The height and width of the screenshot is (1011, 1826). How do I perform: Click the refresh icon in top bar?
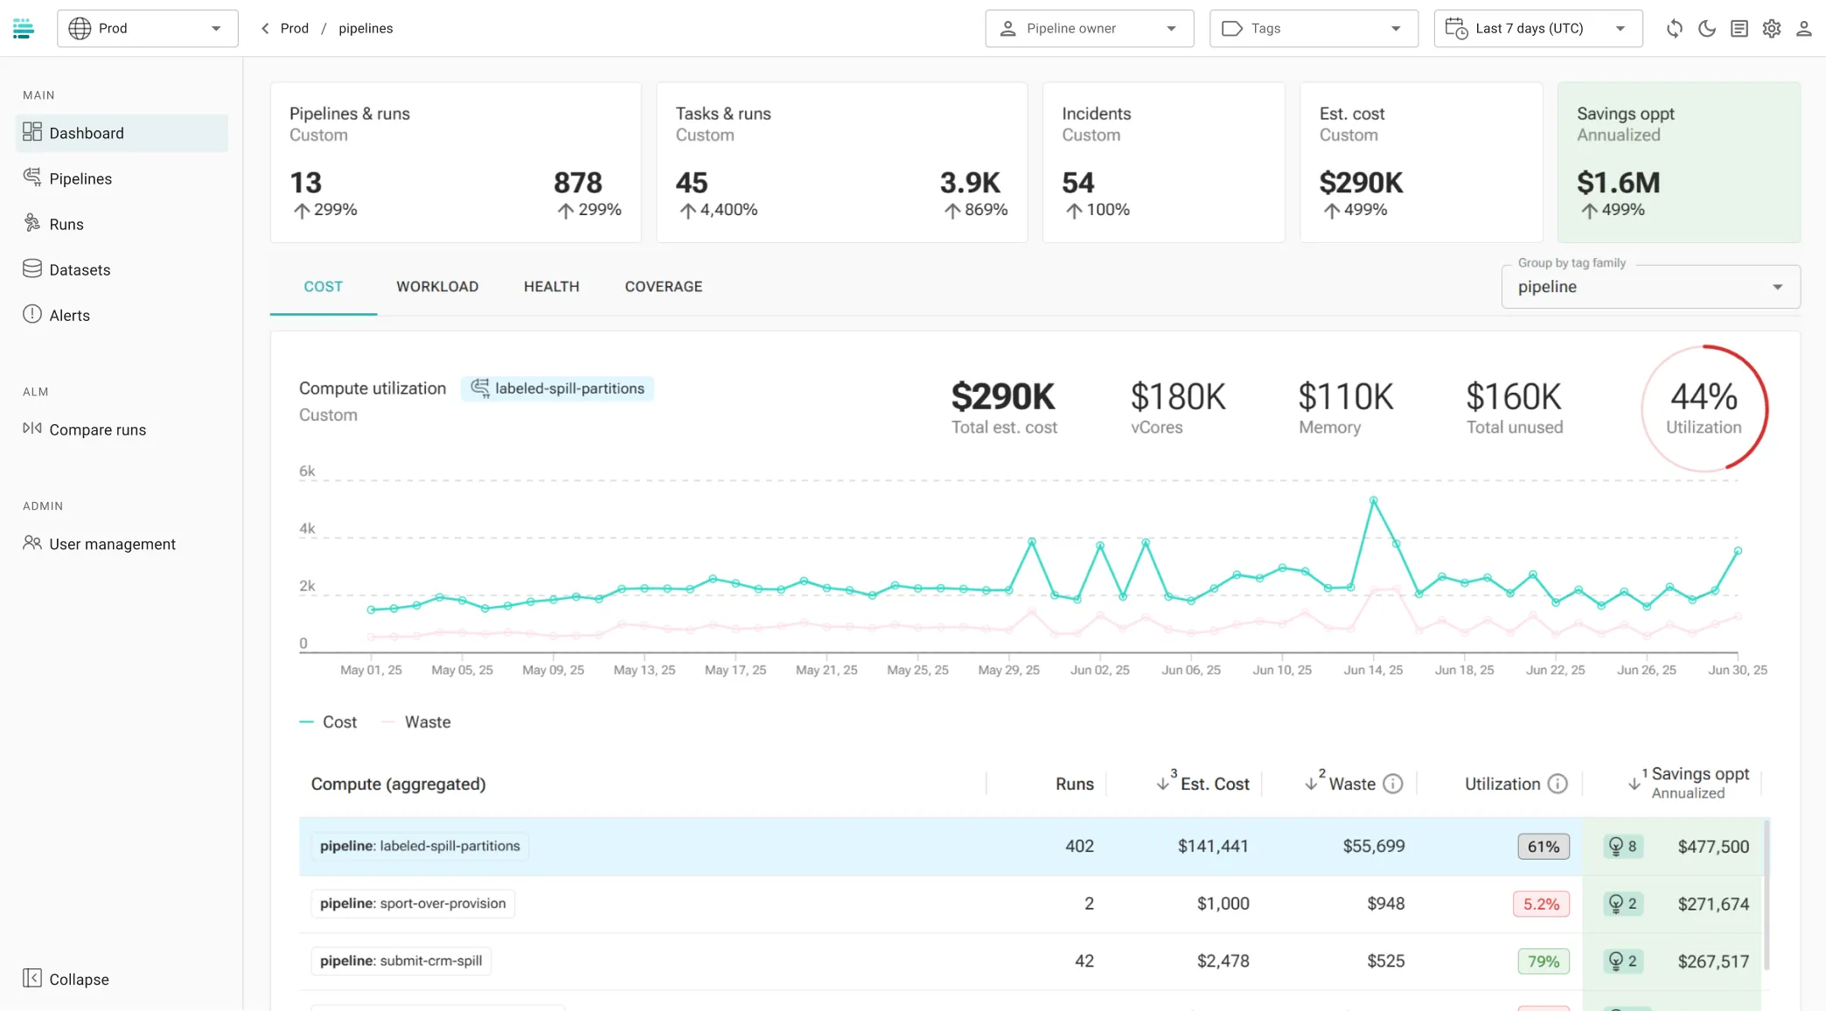tap(1674, 29)
